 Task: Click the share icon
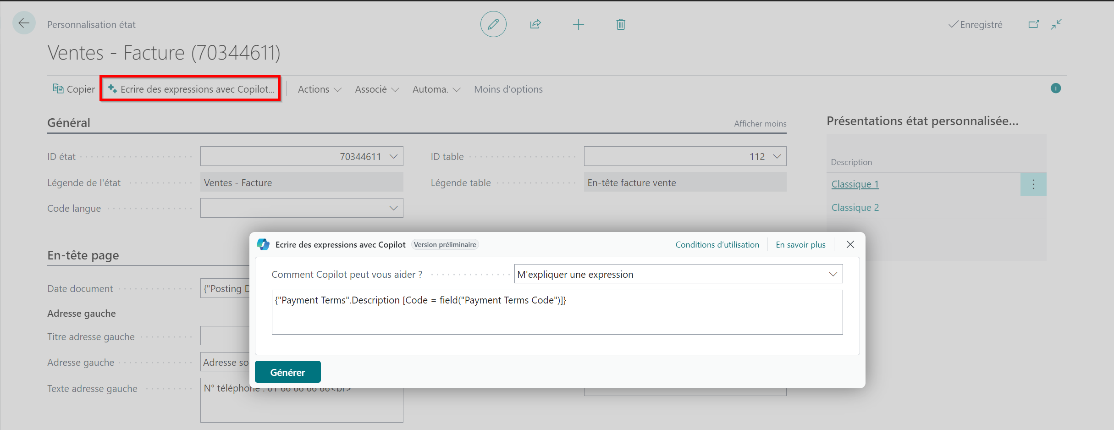(x=535, y=24)
